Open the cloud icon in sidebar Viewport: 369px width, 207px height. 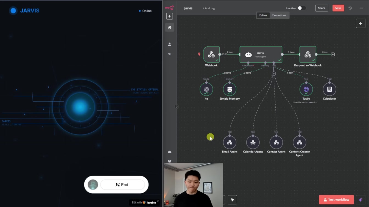point(169,152)
